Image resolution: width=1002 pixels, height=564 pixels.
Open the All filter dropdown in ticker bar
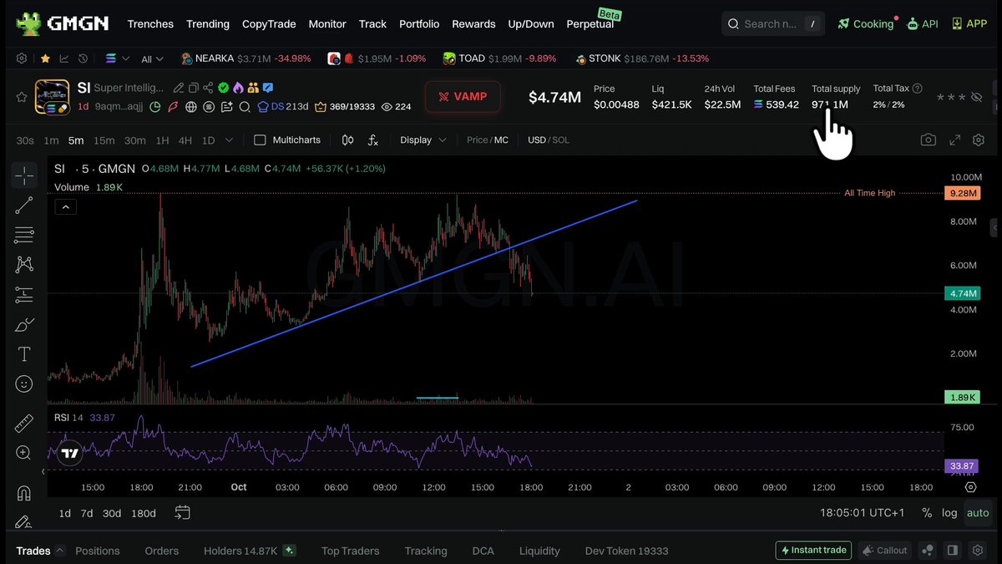153,59
